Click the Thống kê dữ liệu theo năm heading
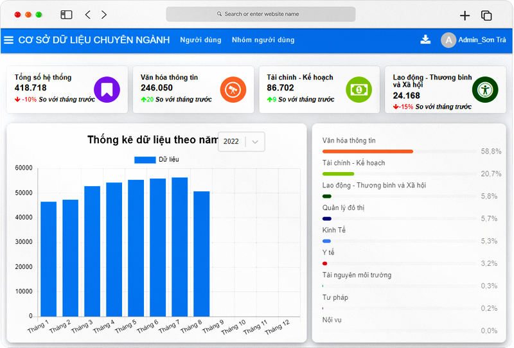Viewport: 514px width, 348px height. 152,140
